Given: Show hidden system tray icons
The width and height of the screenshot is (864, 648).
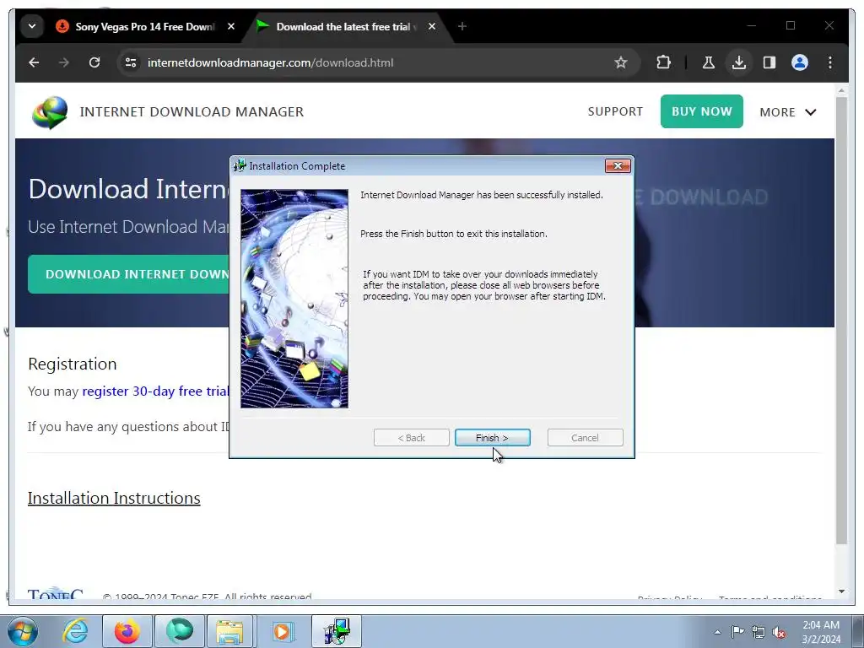Looking at the screenshot, I should (x=717, y=632).
